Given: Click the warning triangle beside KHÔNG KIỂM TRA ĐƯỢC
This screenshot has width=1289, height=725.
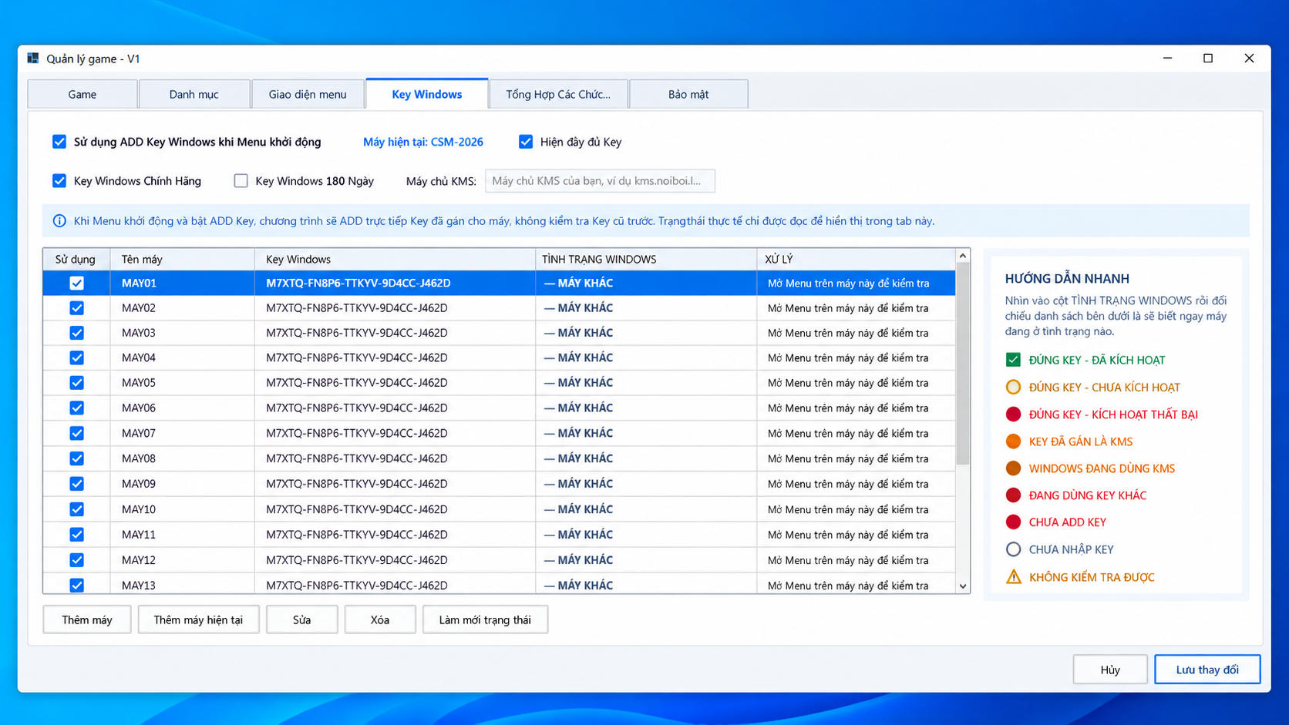Looking at the screenshot, I should click(1013, 576).
